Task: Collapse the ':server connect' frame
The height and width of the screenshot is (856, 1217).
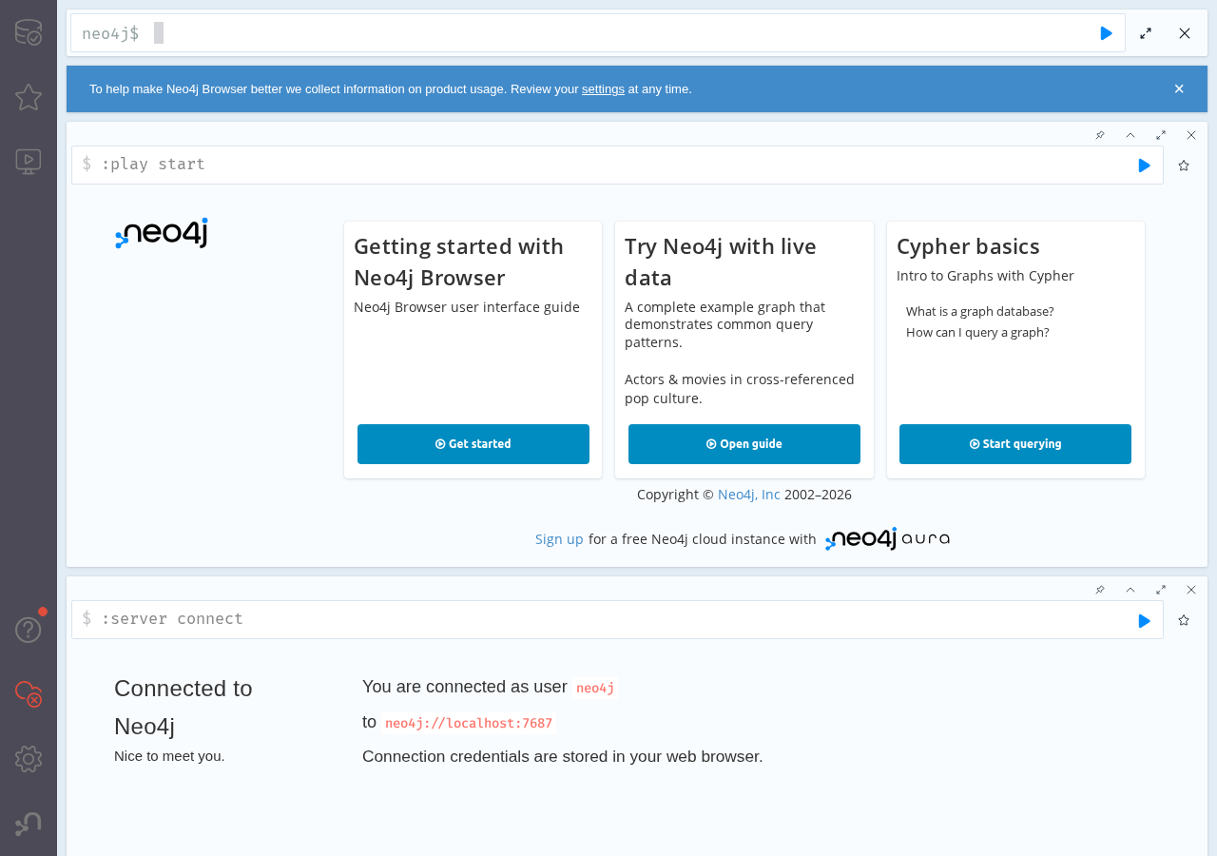Action: click(1130, 590)
